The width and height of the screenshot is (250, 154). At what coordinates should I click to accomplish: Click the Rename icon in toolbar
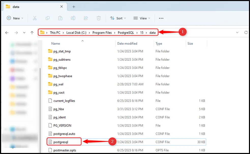[73, 18]
